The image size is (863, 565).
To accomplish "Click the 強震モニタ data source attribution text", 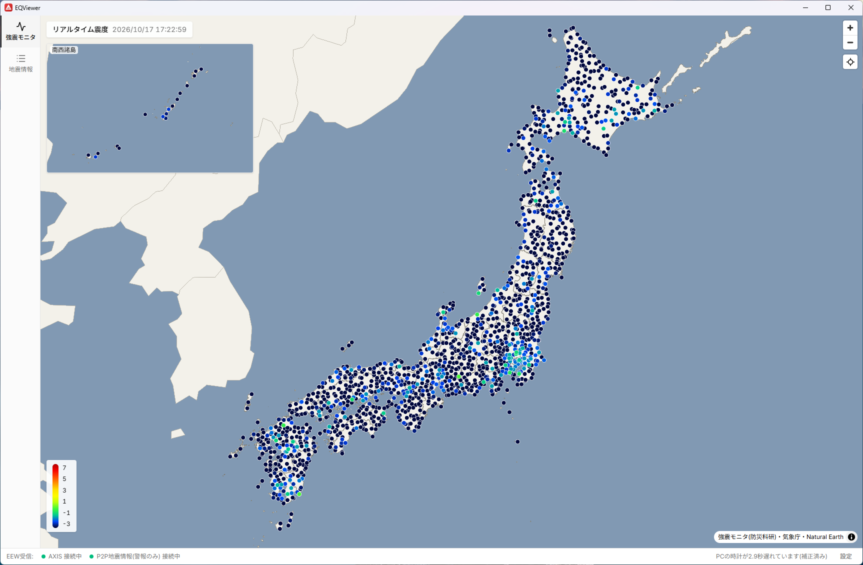I will [780, 537].
